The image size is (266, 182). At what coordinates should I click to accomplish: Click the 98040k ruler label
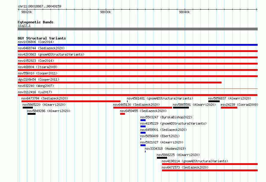(184, 12)
